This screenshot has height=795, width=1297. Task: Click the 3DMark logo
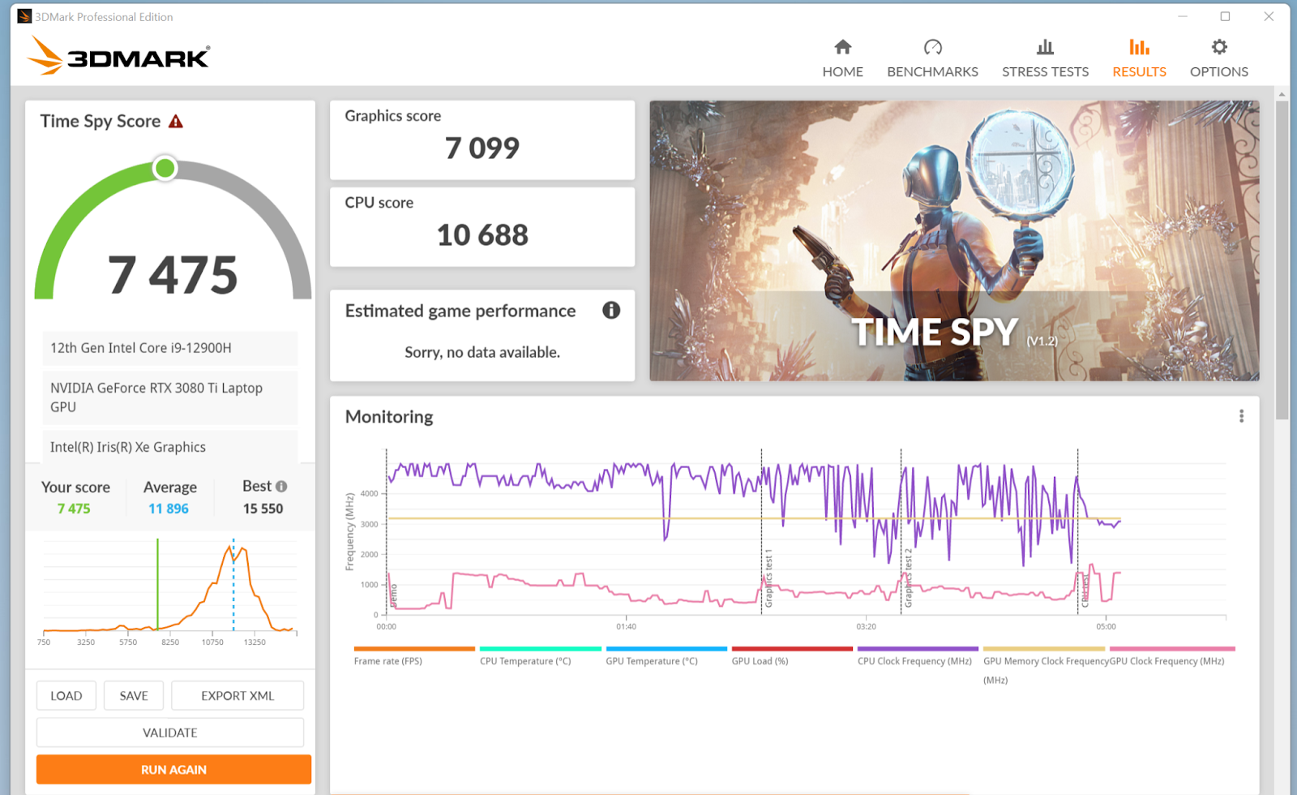point(118,55)
